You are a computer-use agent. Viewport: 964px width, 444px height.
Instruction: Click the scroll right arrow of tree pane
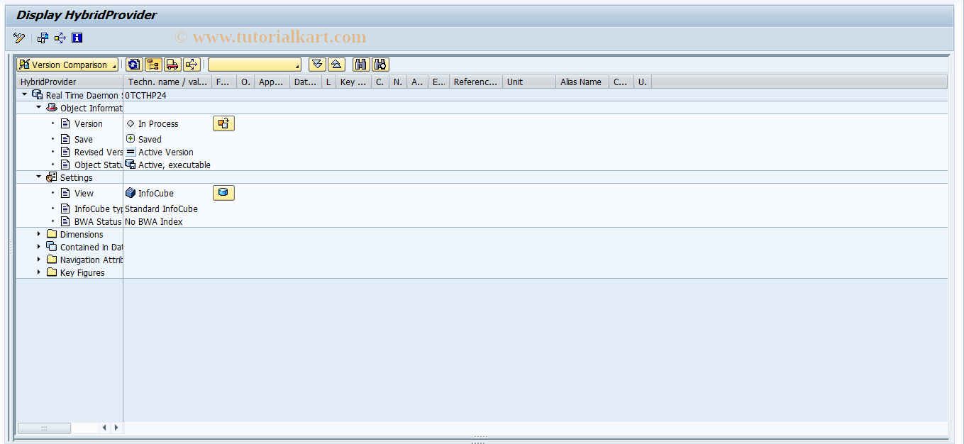(x=116, y=428)
